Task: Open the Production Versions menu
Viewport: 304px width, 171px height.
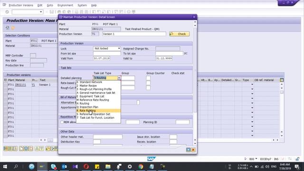Action: (x=21, y=5)
